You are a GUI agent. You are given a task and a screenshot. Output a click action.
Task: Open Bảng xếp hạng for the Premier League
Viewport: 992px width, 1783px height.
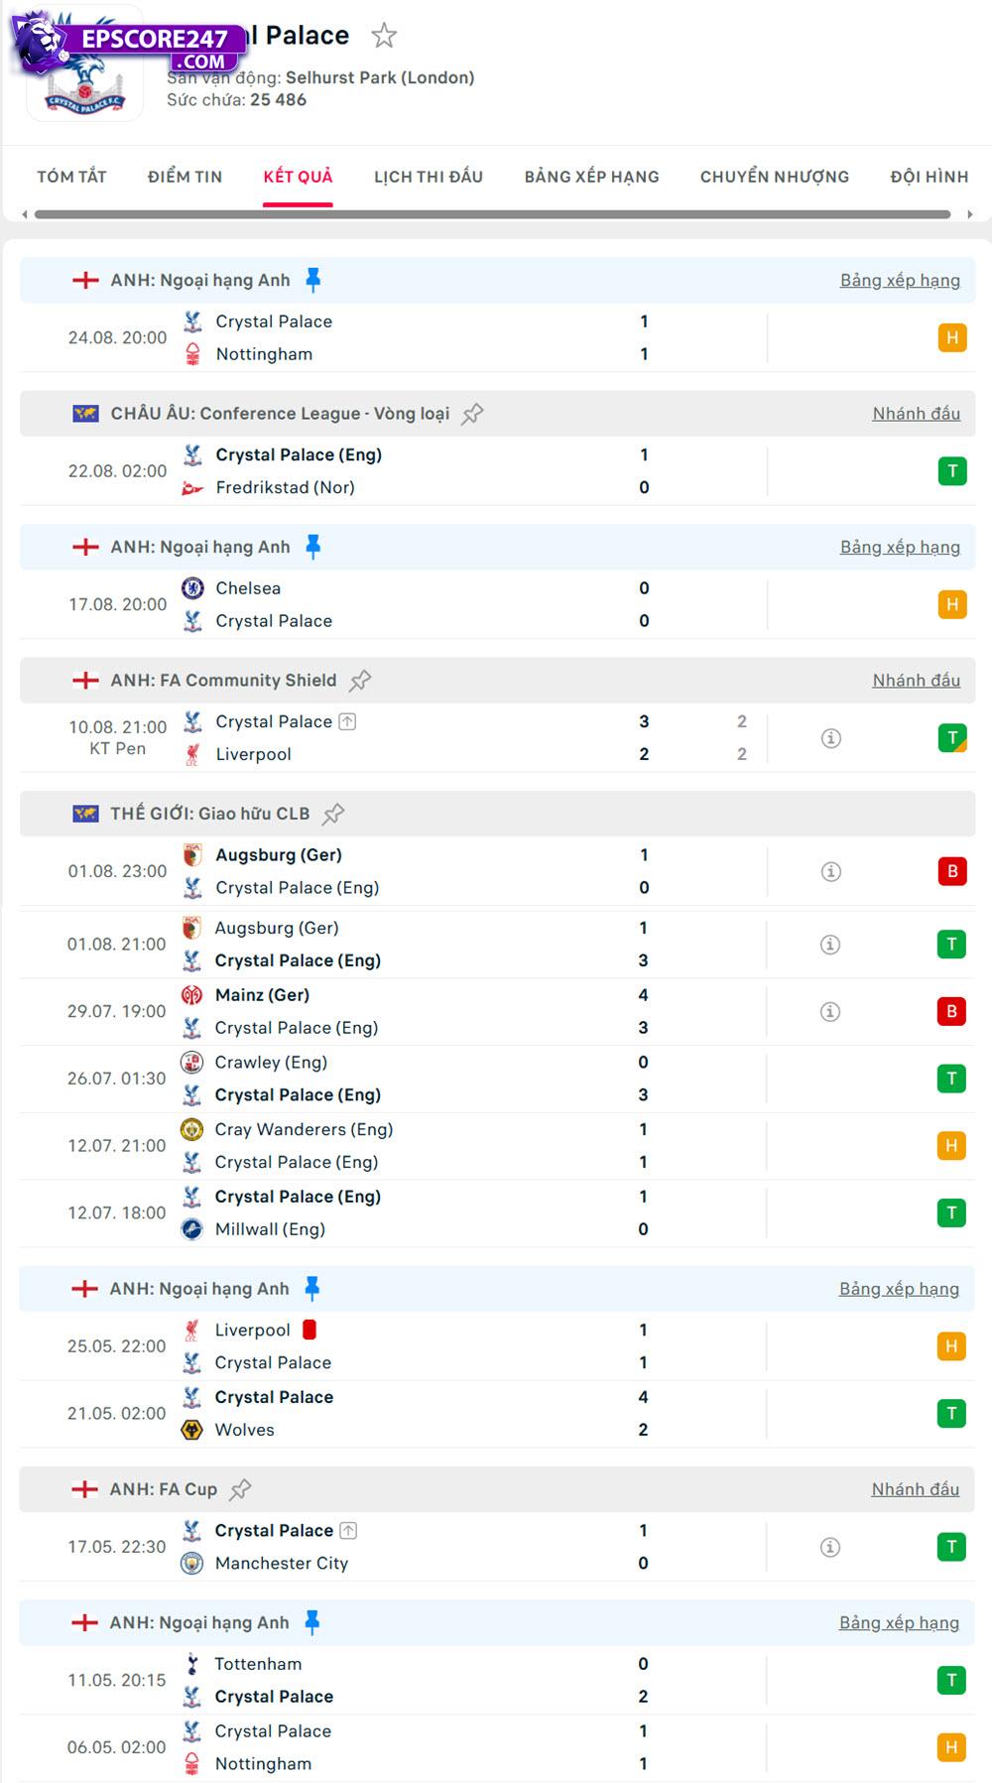pyautogui.click(x=897, y=280)
